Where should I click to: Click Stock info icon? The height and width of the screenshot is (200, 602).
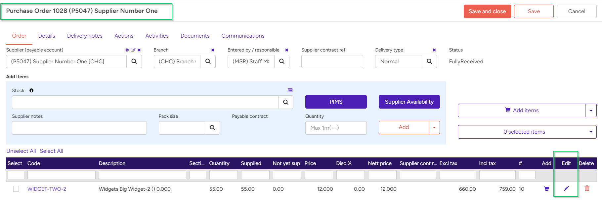[31, 90]
